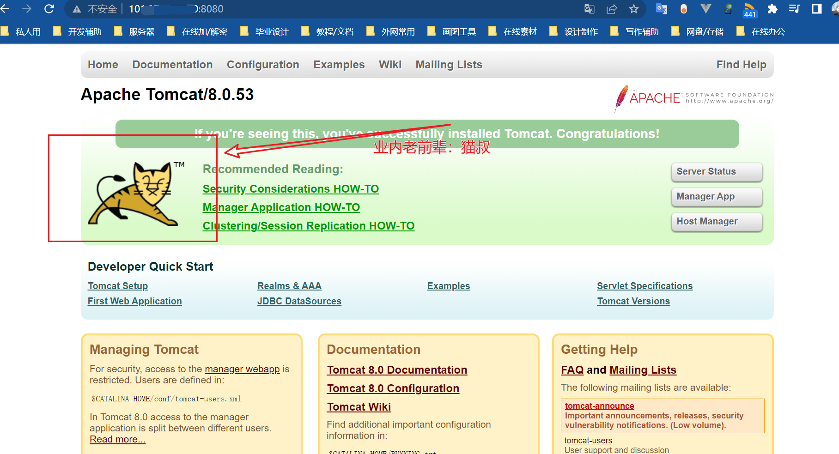Viewport: 839px width, 454px height.
Task: Open Examples in the top nav bar
Action: tap(339, 65)
